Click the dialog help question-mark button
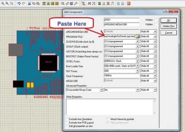The width and height of the screenshot is (185, 132). 166,11
